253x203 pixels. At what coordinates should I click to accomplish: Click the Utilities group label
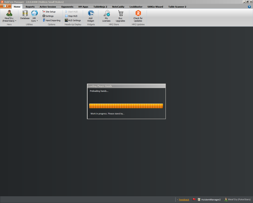pyautogui.click(x=29, y=24)
